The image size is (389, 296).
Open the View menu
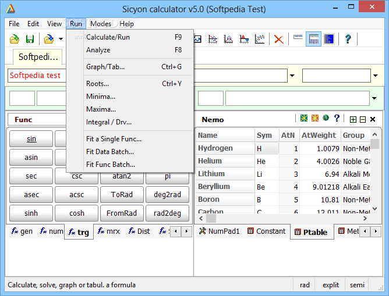click(x=54, y=24)
